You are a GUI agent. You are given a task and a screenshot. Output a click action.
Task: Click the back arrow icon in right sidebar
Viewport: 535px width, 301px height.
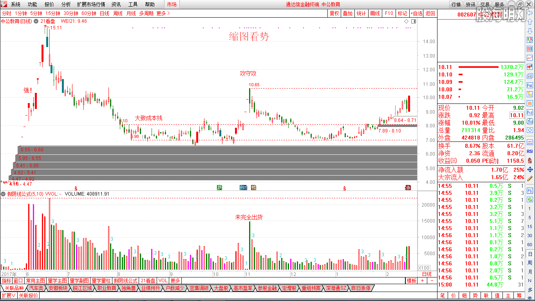[530, 13]
